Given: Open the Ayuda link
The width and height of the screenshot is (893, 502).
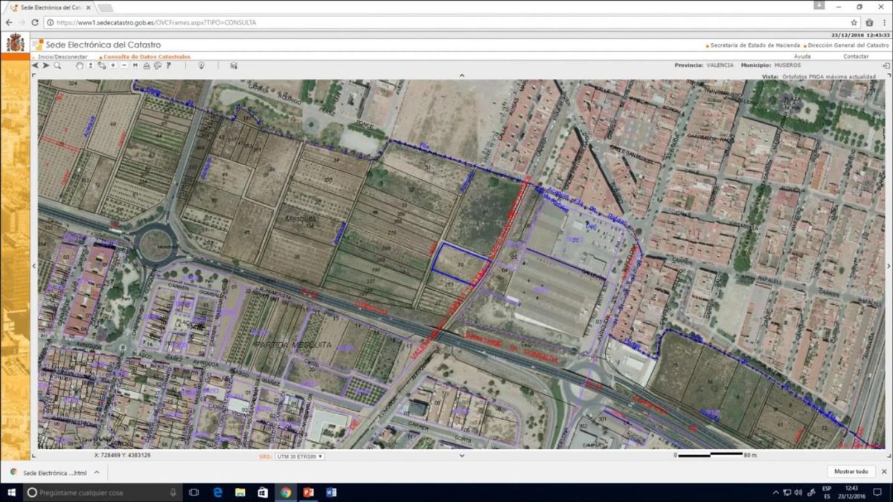Looking at the screenshot, I should click(x=802, y=57).
